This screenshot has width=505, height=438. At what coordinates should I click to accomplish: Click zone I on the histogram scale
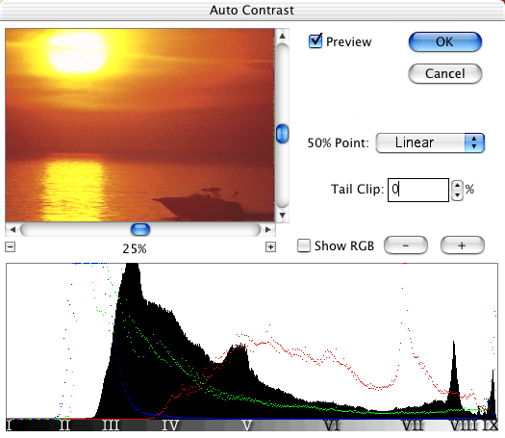[x=9, y=425]
